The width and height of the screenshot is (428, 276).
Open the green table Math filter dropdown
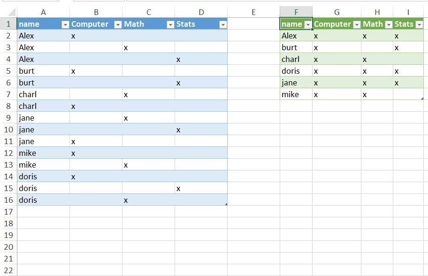coord(389,25)
